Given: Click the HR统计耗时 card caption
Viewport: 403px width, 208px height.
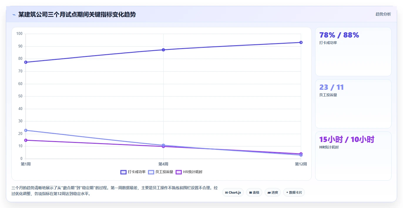Looking at the screenshot, I should pyautogui.click(x=329, y=147).
